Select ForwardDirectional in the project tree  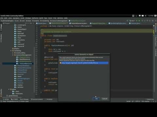(24, 68)
